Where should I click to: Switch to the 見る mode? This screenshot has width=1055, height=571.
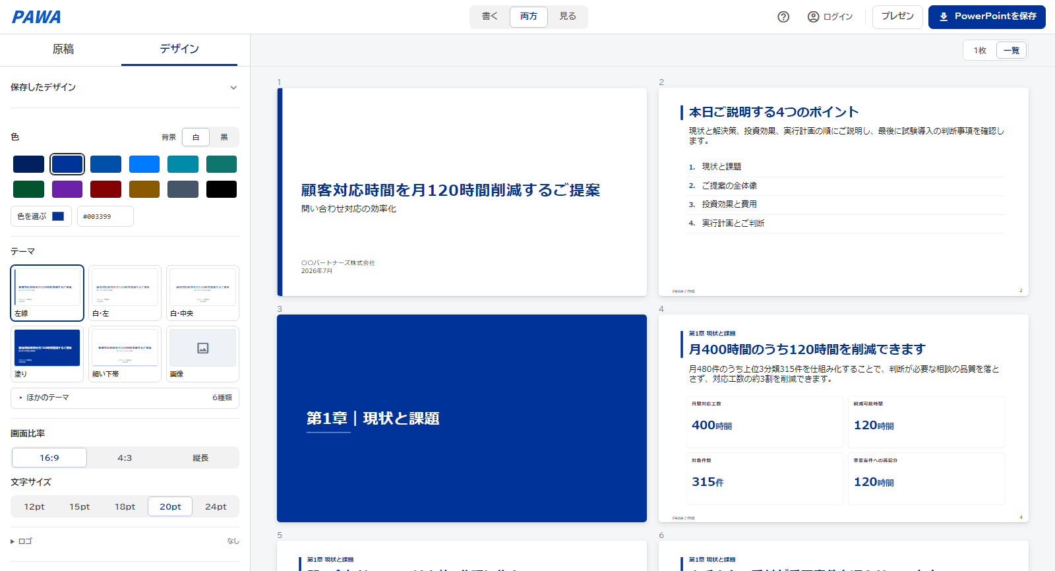point(568,16)
